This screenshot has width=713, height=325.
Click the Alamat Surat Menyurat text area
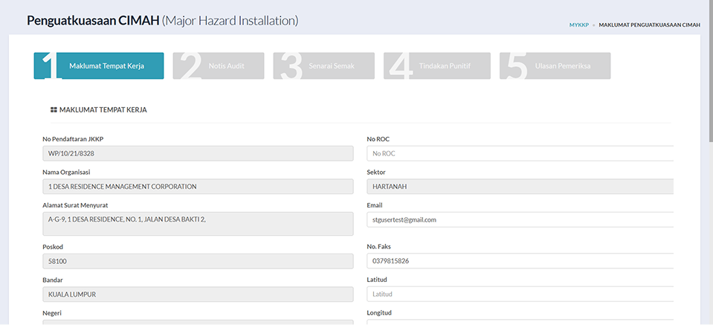click(198, 224)
